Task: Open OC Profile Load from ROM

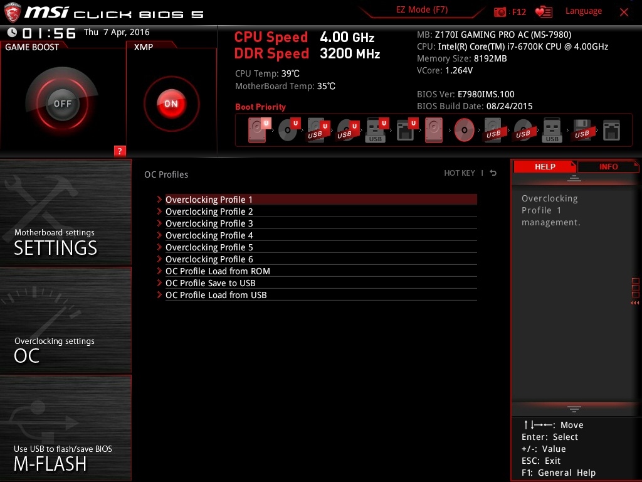Action: (x=321, y=271)
